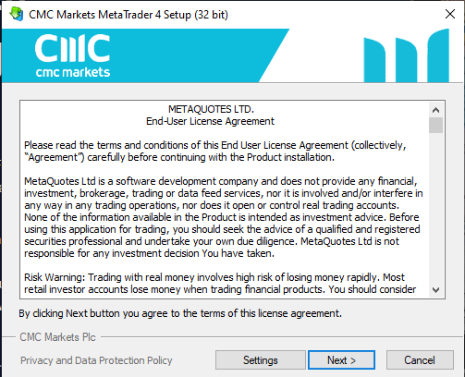Click the license scrollbar down arrow
The width and height of the screenshot is (465, 377).
[435, 290]
